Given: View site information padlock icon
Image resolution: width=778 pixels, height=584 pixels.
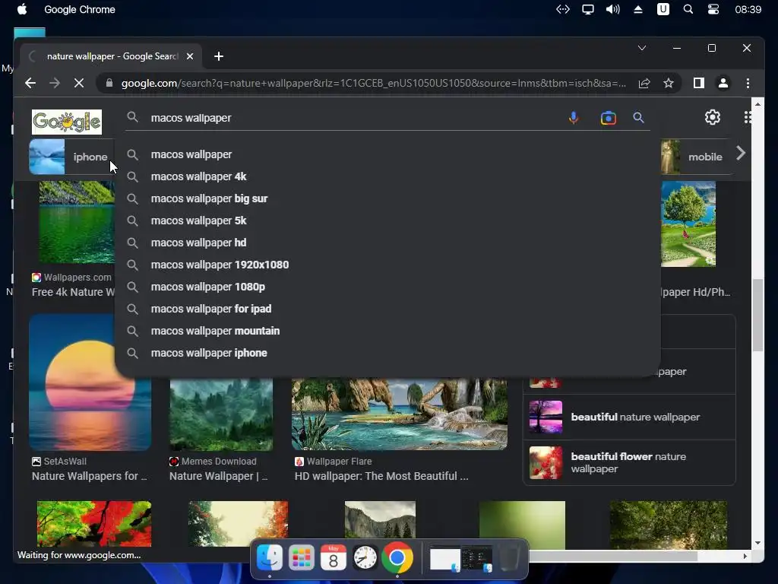Looking at the screenshot, I should (109, 83).
